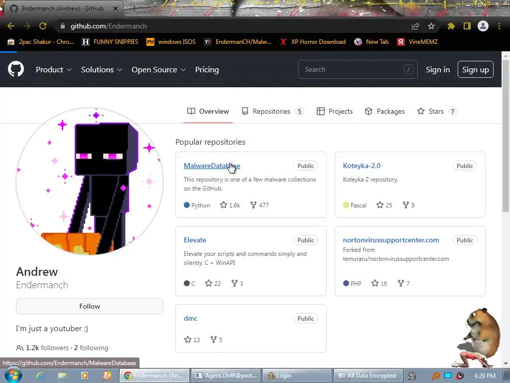Open Chrome three-dot menu
510x383 pixels.
click(x=499, y=26)
